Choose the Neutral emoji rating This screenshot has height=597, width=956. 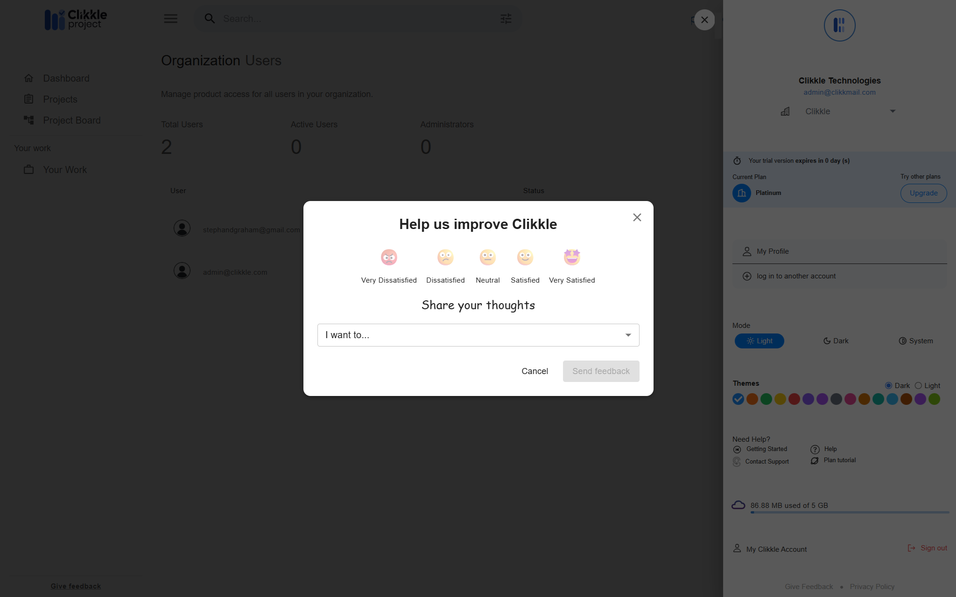click(487, 257)
